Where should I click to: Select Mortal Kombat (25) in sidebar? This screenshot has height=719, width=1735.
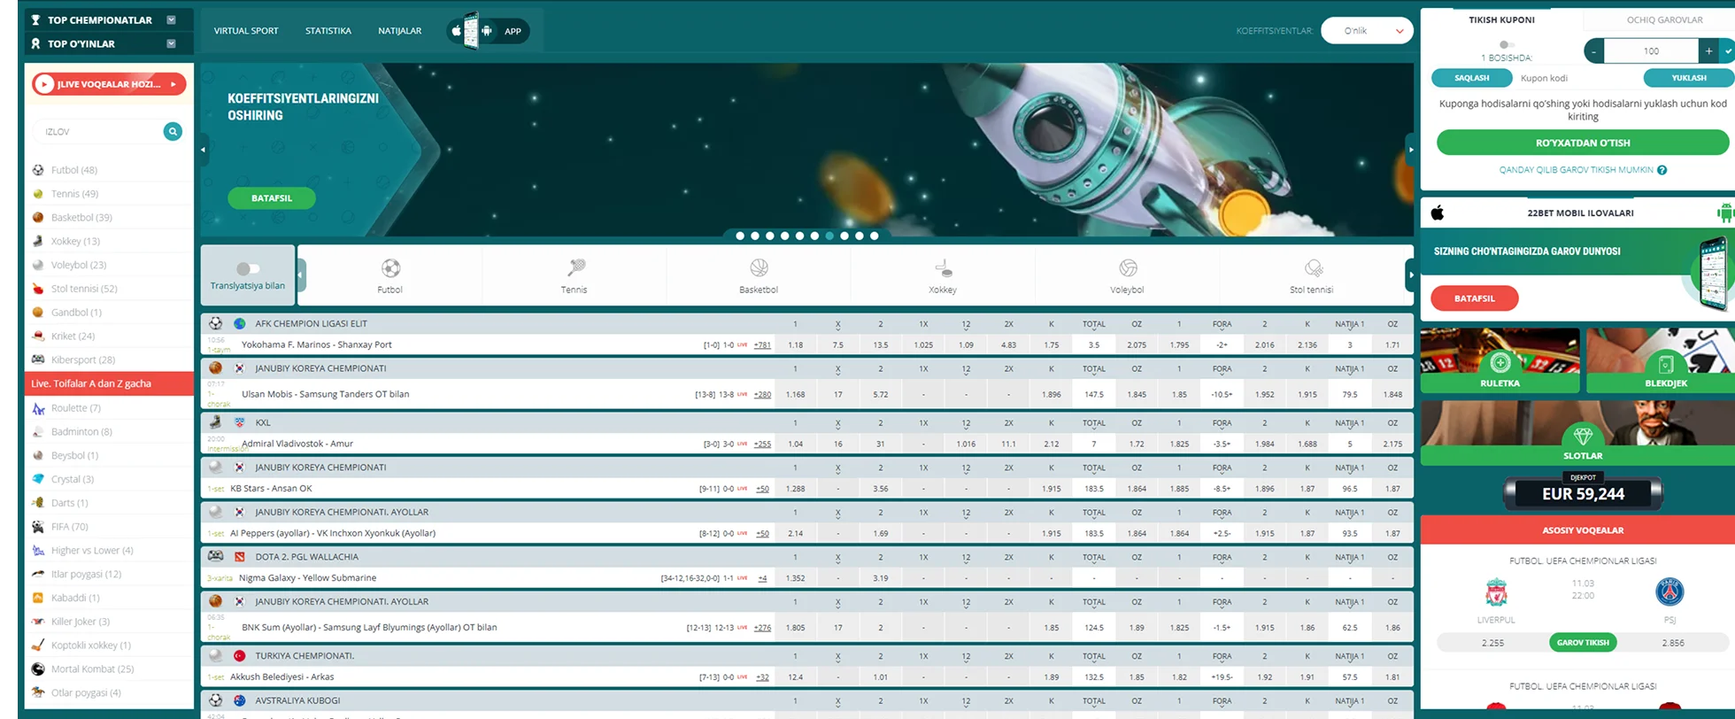pos(93,669)
